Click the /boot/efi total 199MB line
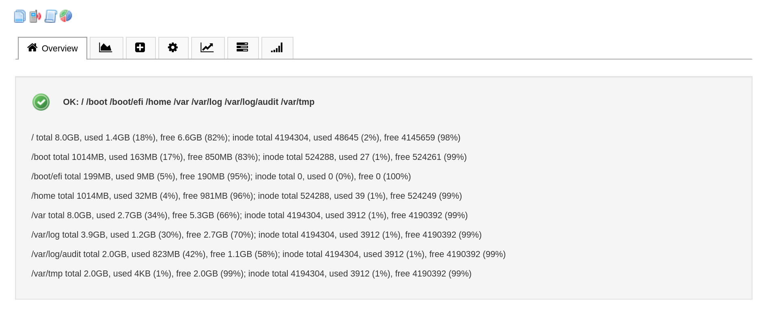The width and height of the screenshot is (770, 317). (x=221, y=177)
